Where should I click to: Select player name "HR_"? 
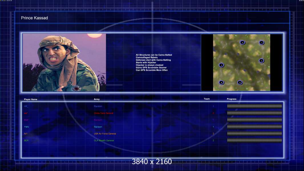pyautogui.click(x=26, y=106)
